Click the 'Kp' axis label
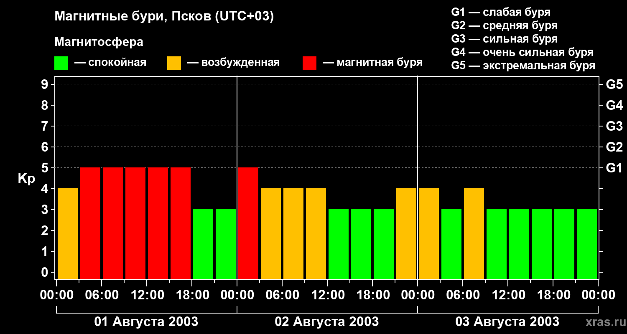The width and height of the screenshot is (627, 334). click(x=27, y=179)
